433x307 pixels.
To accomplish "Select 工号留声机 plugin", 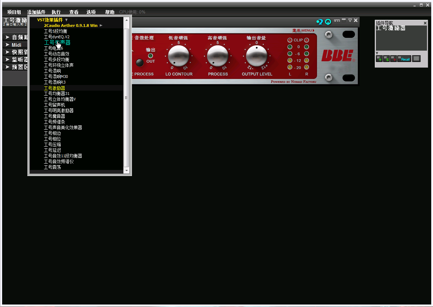I will click(x=54, y=105).
